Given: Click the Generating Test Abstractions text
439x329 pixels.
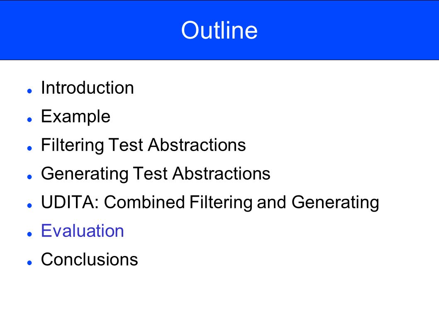Looking at the screenshot, I should [x=156, y=173].
